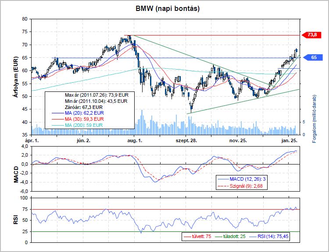Click the szept. 28. date axis label
The width and height of the screenshot is (329, 252).
click(187, 141)
